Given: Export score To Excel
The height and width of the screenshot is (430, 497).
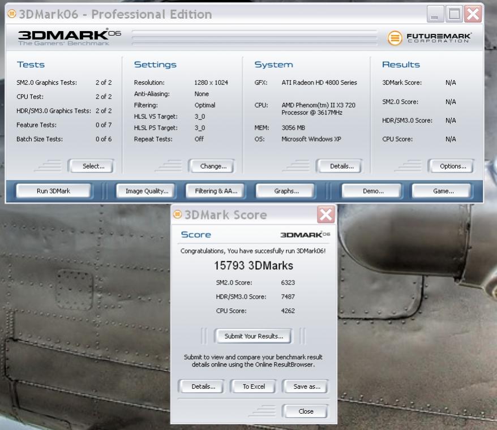Looking at the screenshot, I should coord(254,386).
